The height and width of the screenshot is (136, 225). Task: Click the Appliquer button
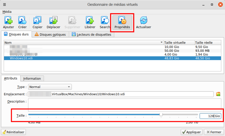click(x=192, y=132)
